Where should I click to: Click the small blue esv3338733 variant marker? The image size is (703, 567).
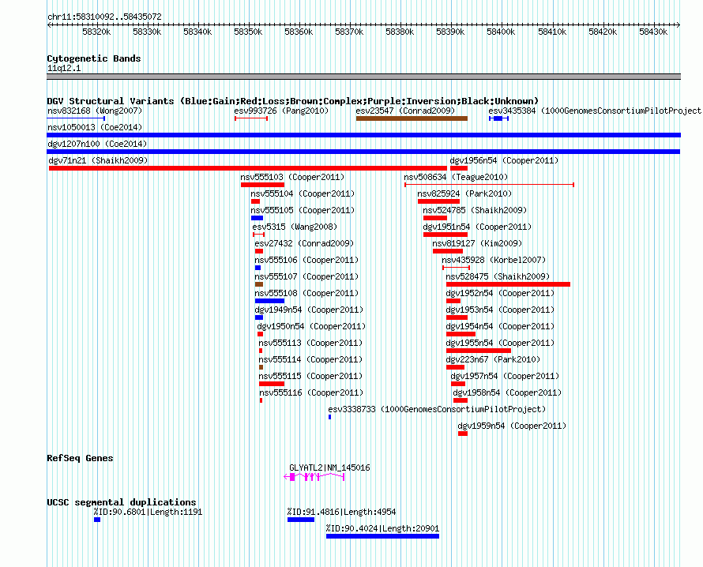330,417
